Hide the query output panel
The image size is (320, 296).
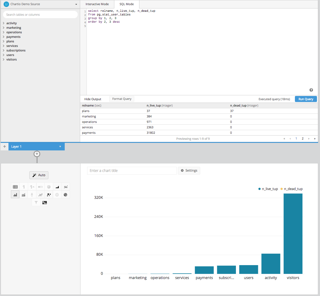click(93, 99)
